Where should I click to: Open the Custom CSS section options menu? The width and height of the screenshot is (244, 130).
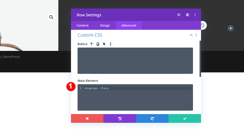click(196, 35)
